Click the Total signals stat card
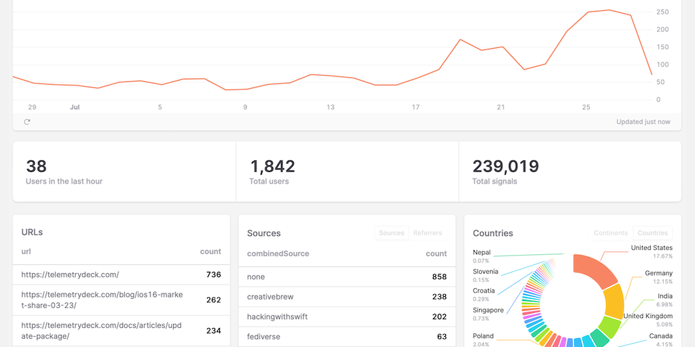The width and height of the screenshot is (695, 347). [569, 171]
